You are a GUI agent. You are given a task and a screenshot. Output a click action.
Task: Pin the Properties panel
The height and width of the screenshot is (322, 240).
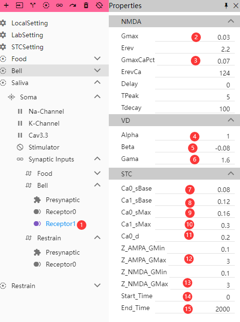click(226, 6)
